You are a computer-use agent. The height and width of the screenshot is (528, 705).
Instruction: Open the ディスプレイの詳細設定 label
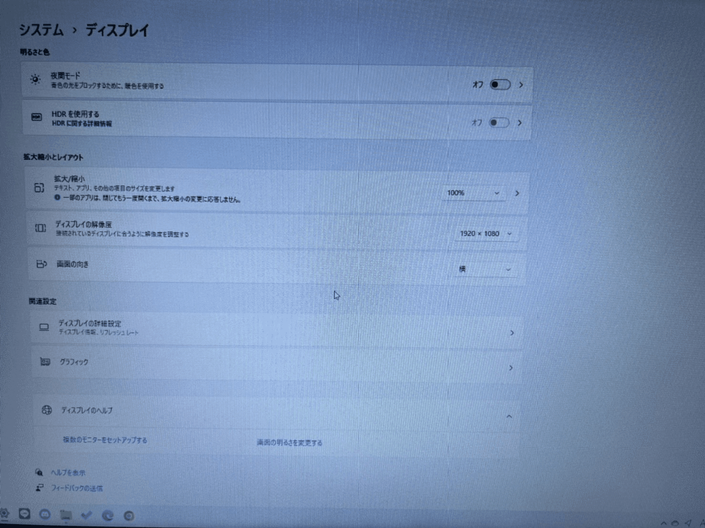point(90,324)
